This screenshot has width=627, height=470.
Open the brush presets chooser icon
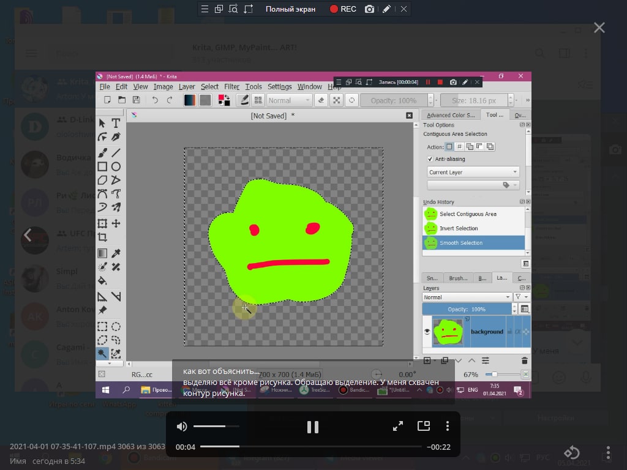258,100
